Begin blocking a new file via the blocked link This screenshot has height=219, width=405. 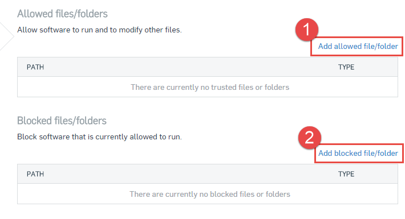[358, 154]
